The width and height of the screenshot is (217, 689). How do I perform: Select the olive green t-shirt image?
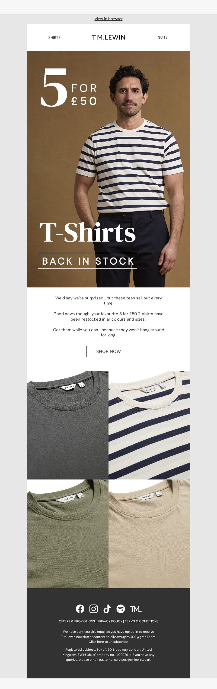coord(68,534)
